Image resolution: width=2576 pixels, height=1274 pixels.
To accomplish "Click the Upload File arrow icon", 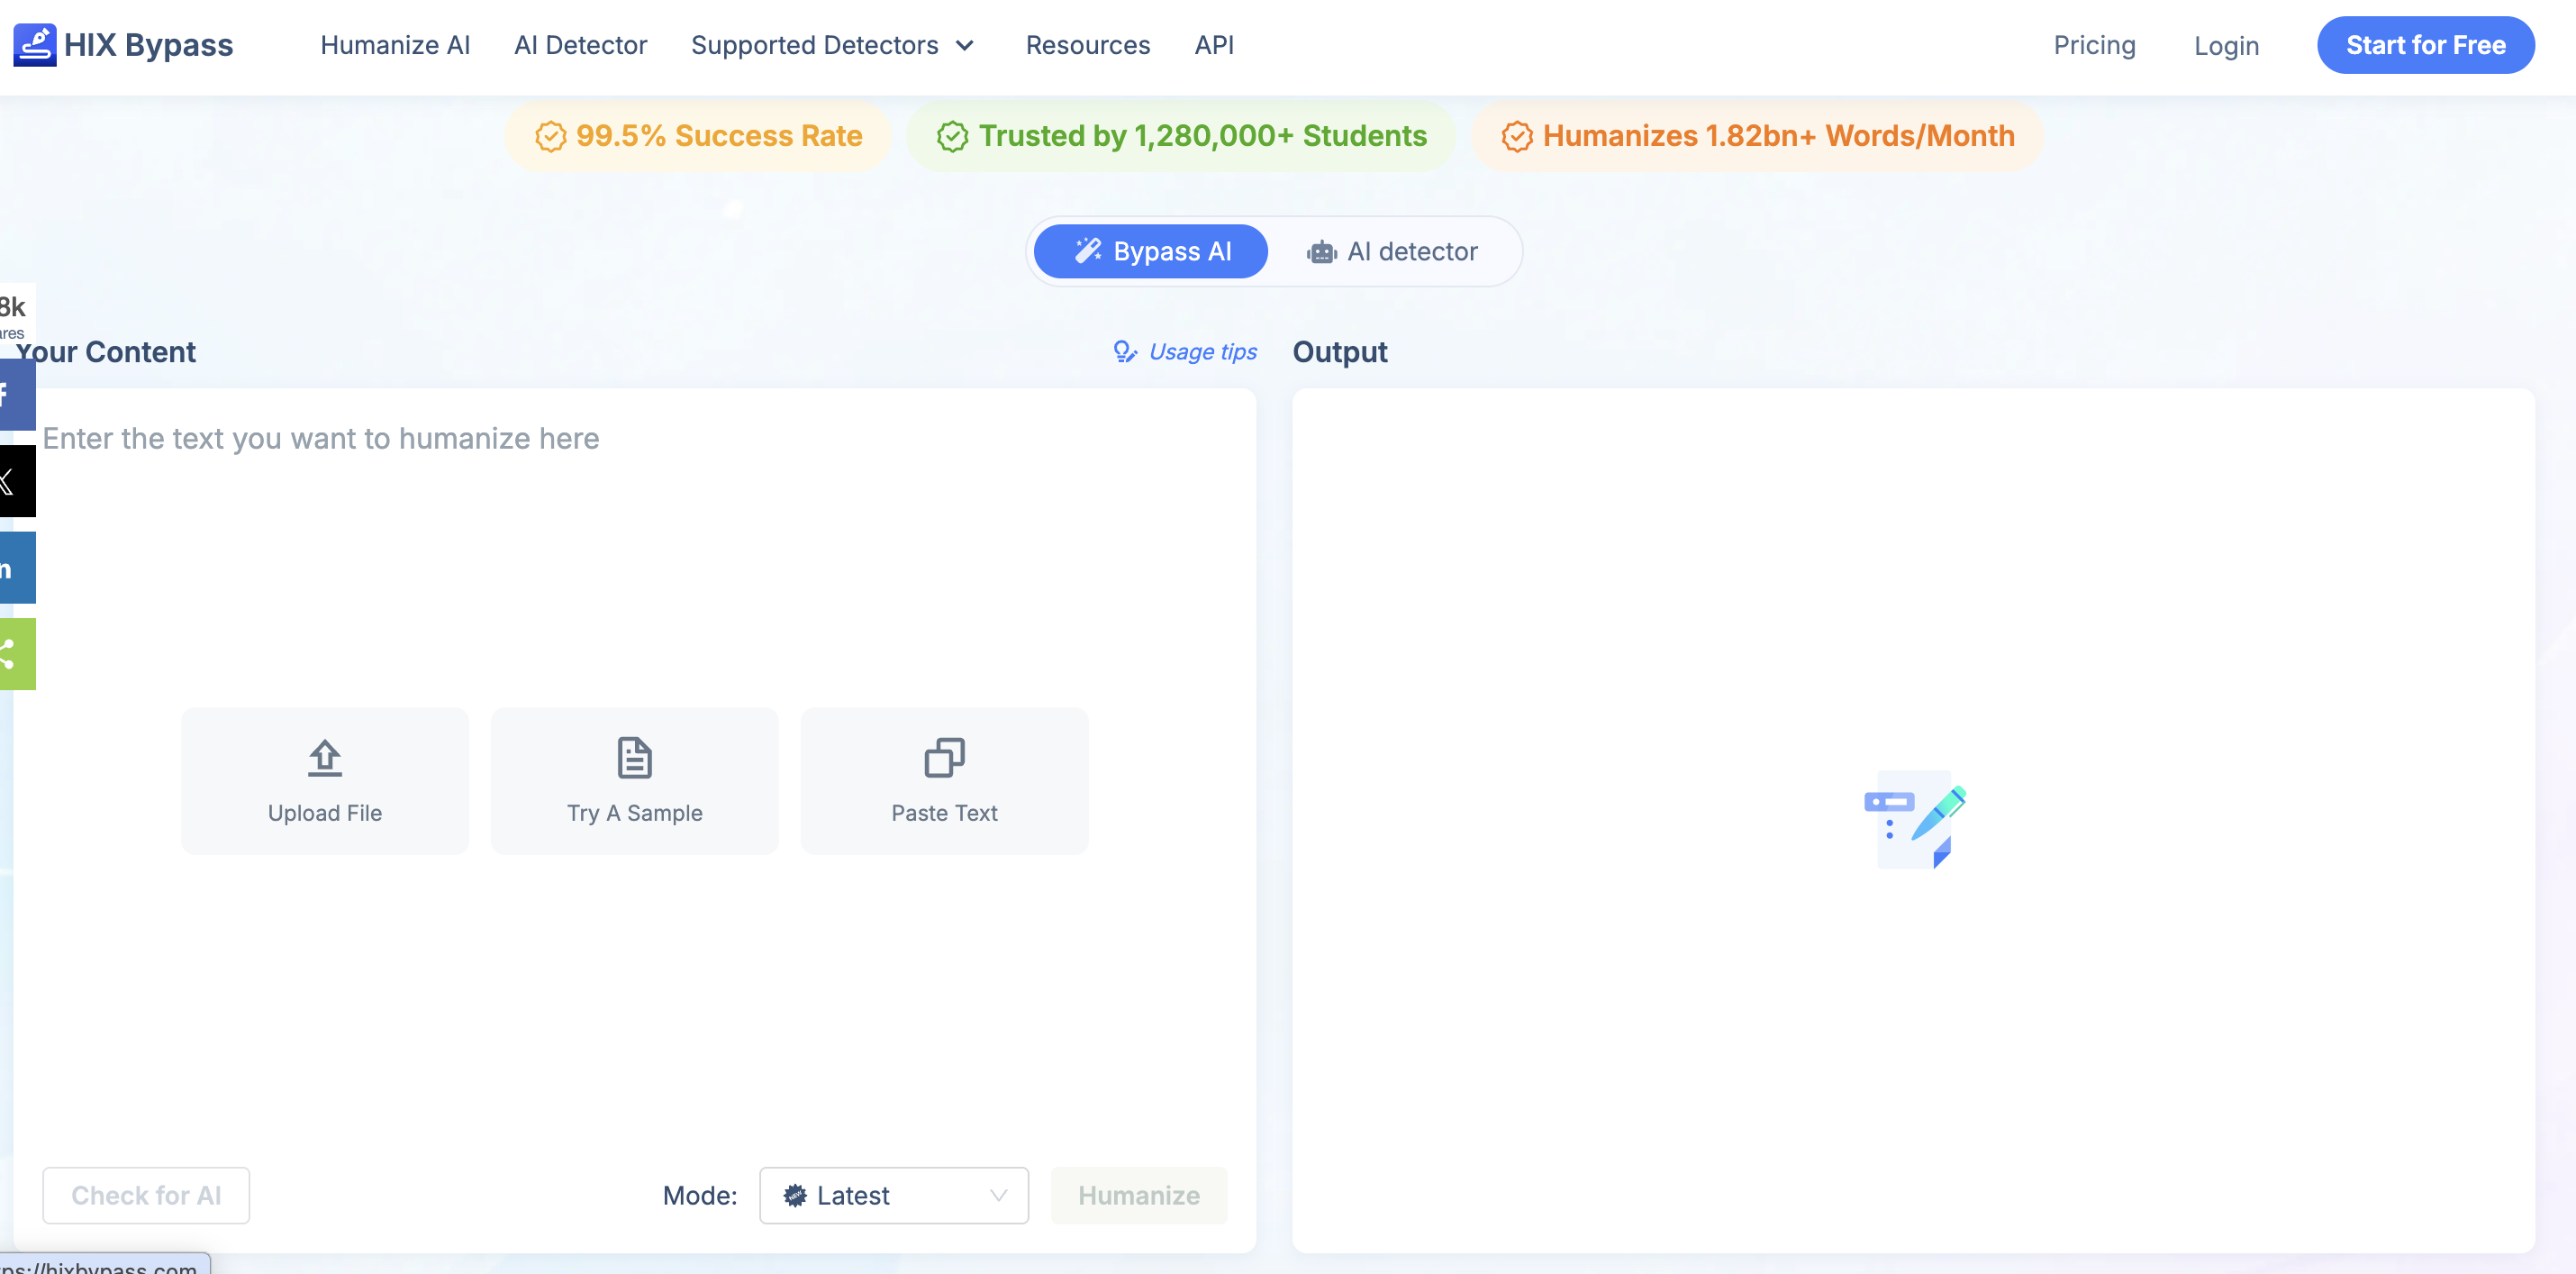I will coord(325,758).
